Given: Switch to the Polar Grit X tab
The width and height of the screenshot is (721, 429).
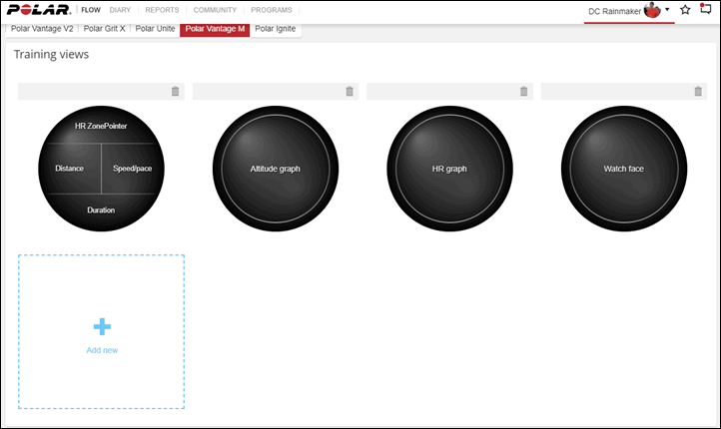Looking at the screenshot, I should [x=105, y=29].
